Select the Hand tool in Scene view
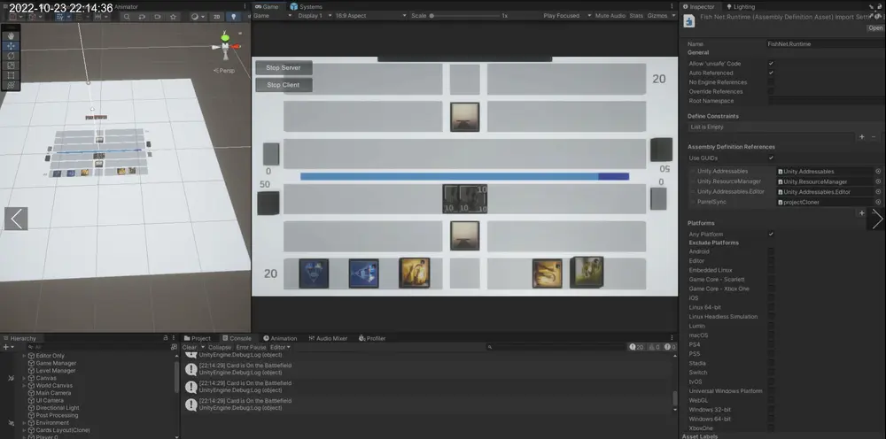 12,36
